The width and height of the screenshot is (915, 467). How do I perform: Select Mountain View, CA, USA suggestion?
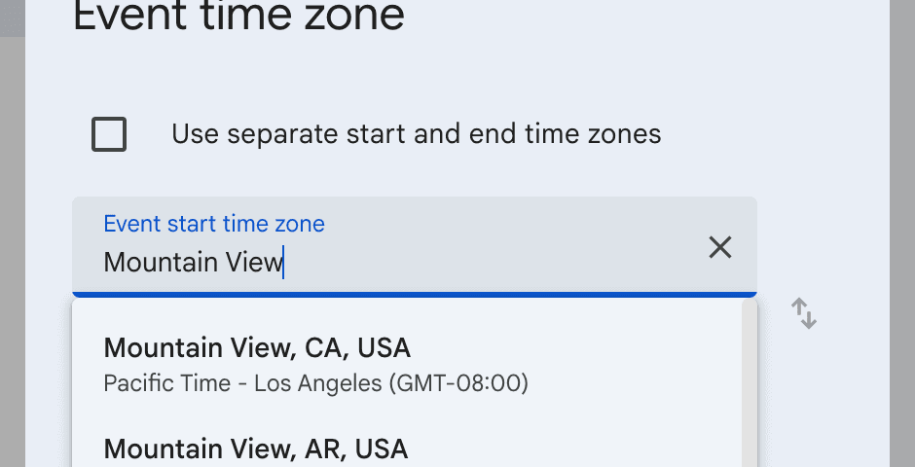257,347
